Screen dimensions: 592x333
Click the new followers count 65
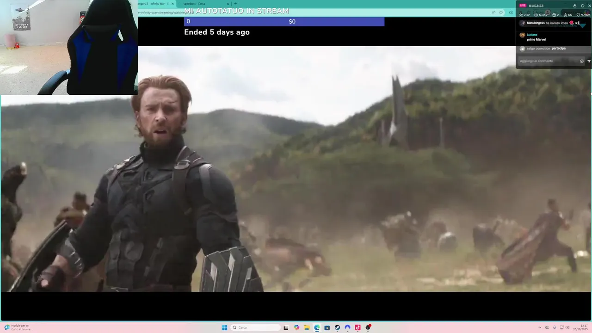tap(567, 15)
